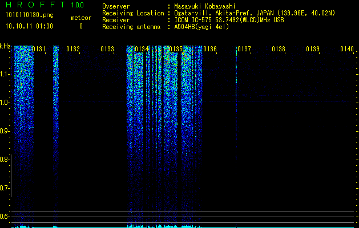This screenshot has height=228, width=359.
Task: Click the 0.6 frequency axis label
Action: click(5, 217)
